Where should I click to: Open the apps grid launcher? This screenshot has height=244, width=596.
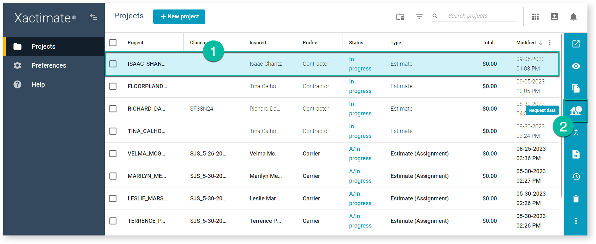(x=535, y=17)
